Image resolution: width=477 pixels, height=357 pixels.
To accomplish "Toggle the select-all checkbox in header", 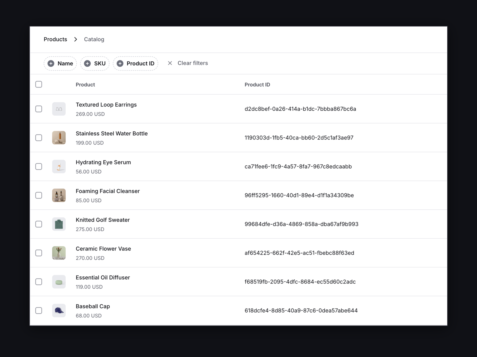I will (39, 84).
